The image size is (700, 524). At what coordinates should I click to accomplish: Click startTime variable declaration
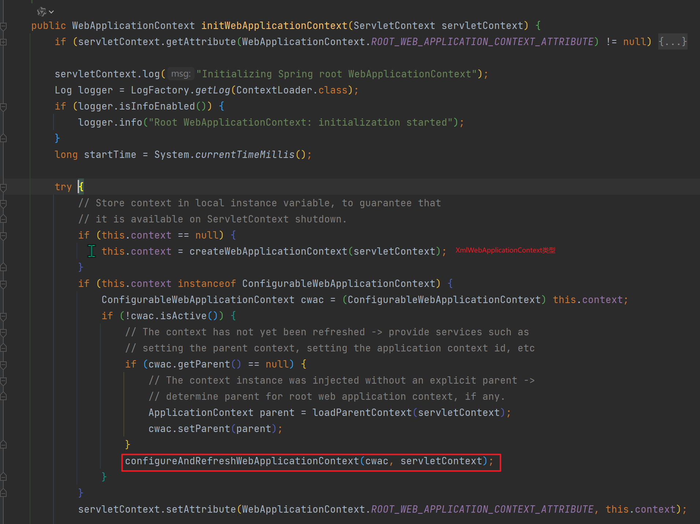pos(110,155)
